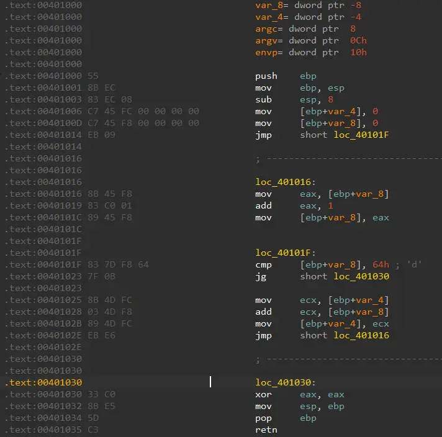Screen dimensions: 442x437
Task: Click address .text:00401025 8B 4D FC
Action: [x=68, y=300]
